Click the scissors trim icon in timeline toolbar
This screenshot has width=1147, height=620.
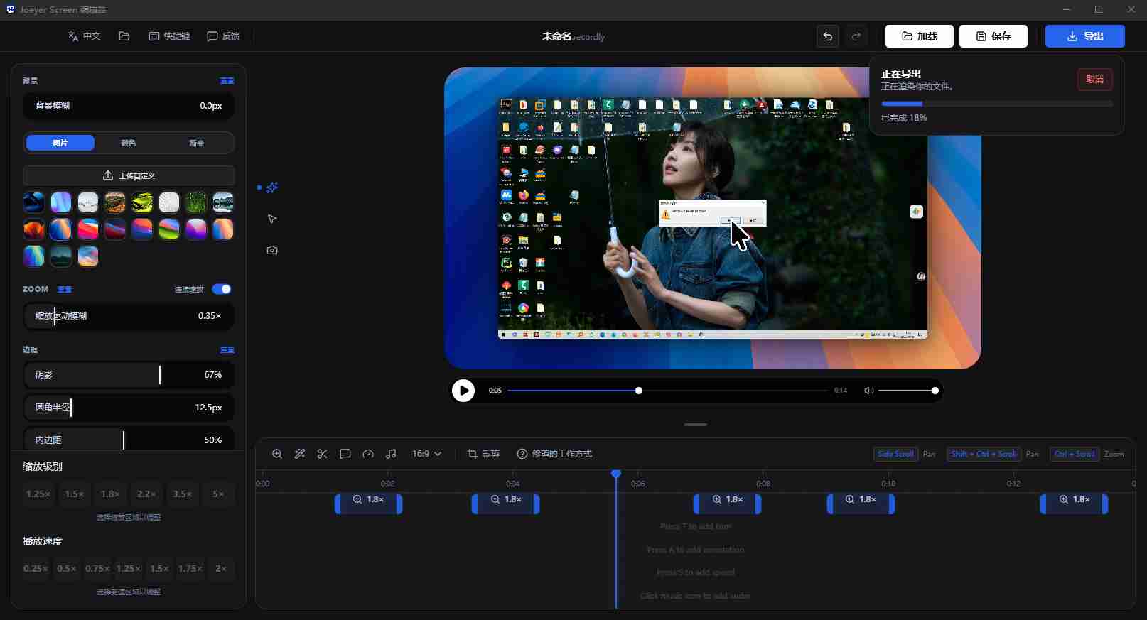click(323, 454)
